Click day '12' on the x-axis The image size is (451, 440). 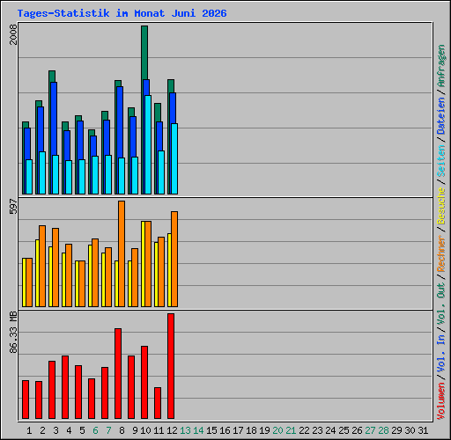(x=172, y=430)
